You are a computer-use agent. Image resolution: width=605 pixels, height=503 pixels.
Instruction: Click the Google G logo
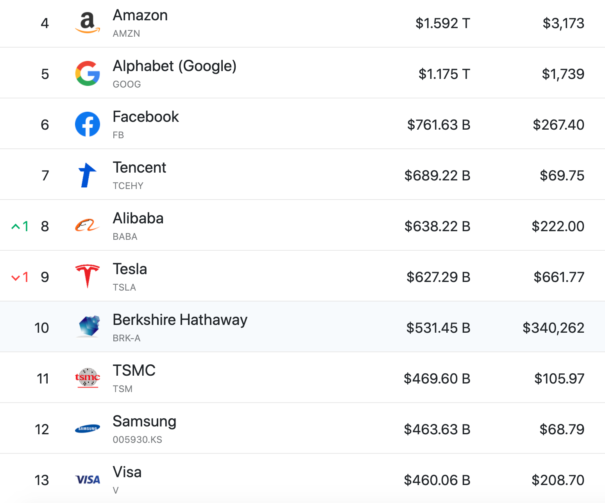click(88, 73)
